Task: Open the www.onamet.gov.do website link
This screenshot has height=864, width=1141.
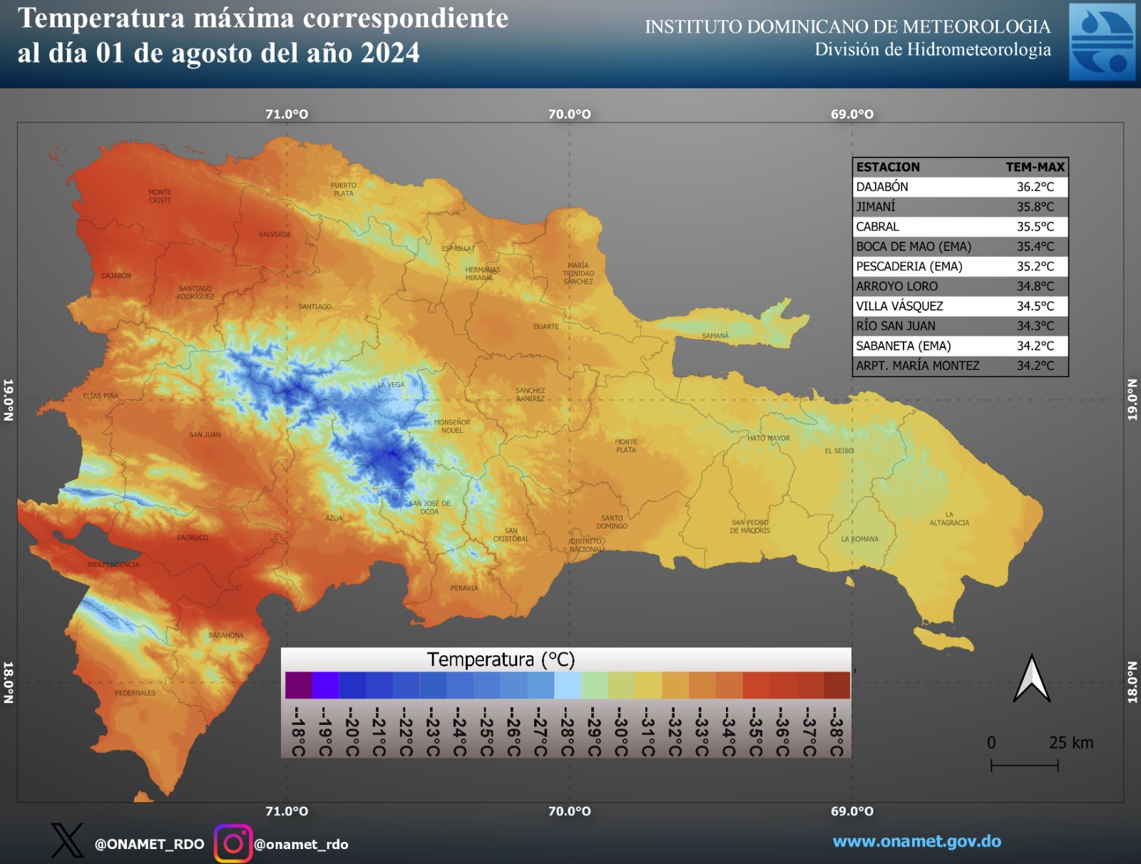Action: 916,841
